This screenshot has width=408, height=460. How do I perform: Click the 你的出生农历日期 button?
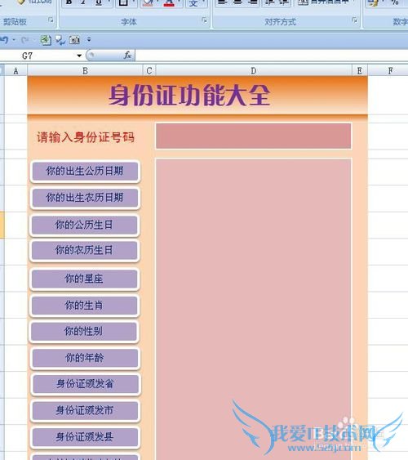pyautogui.click(x=85, y=198)
